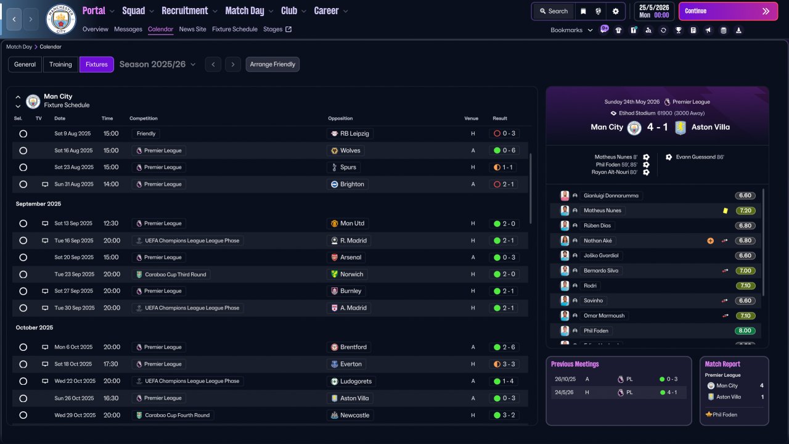Click the Arrange Friendly button
This screenshot has height=444, width=789.
coord(272,64)
